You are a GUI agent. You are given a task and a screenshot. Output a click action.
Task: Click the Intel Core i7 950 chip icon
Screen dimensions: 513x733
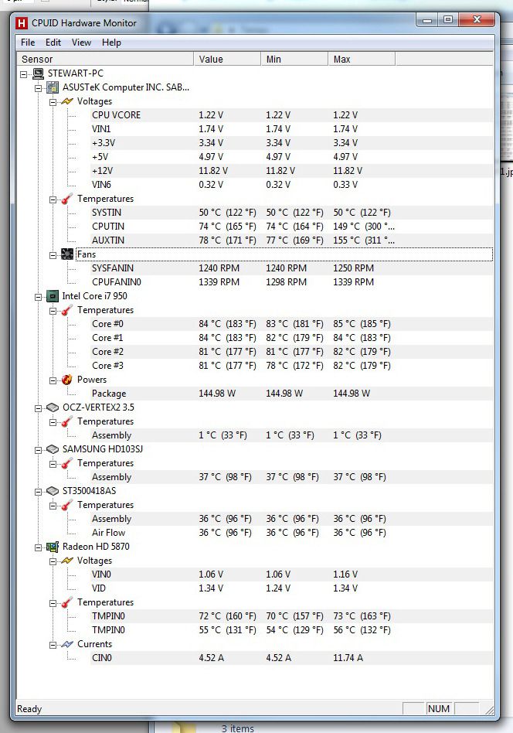click(x=53, y=296)
